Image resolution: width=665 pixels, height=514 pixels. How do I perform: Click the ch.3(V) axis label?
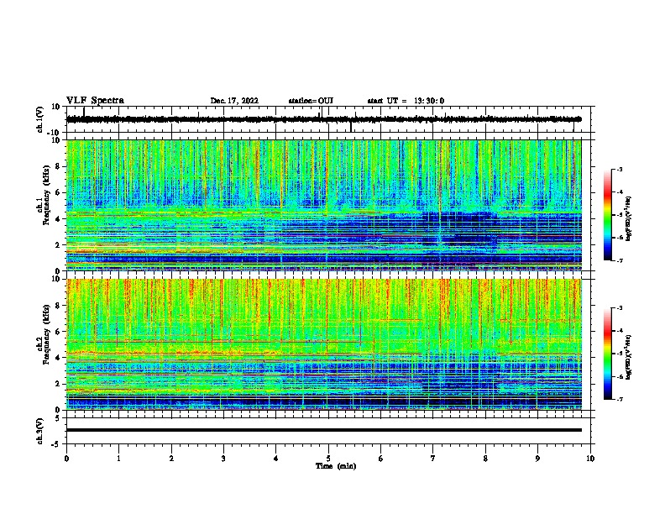(40, 431)
